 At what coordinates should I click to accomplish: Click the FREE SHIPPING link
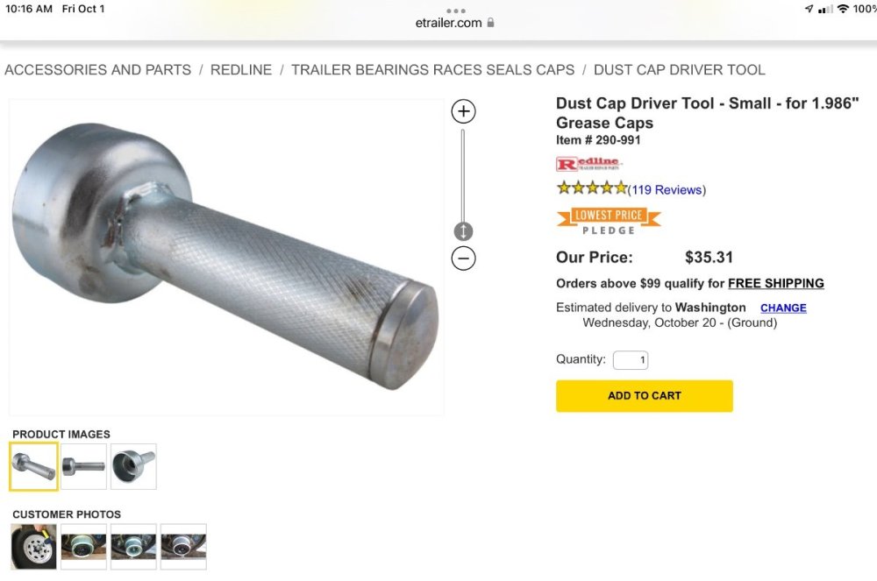click(776, 283)
